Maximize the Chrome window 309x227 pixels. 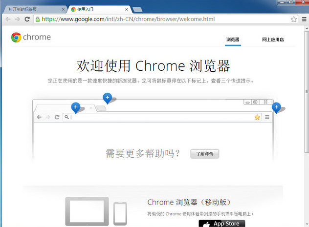coord(291,2)
